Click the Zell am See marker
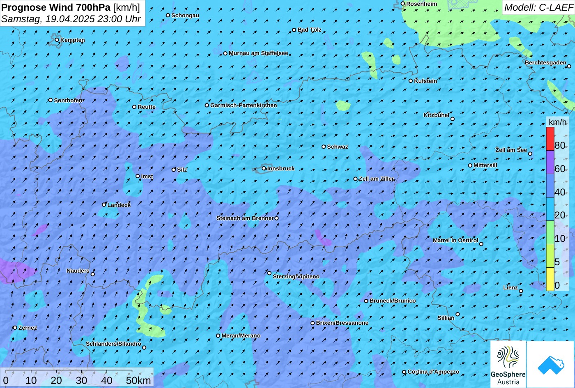The height and width of the screenshot is (388, 575). [x=530, y=154]
